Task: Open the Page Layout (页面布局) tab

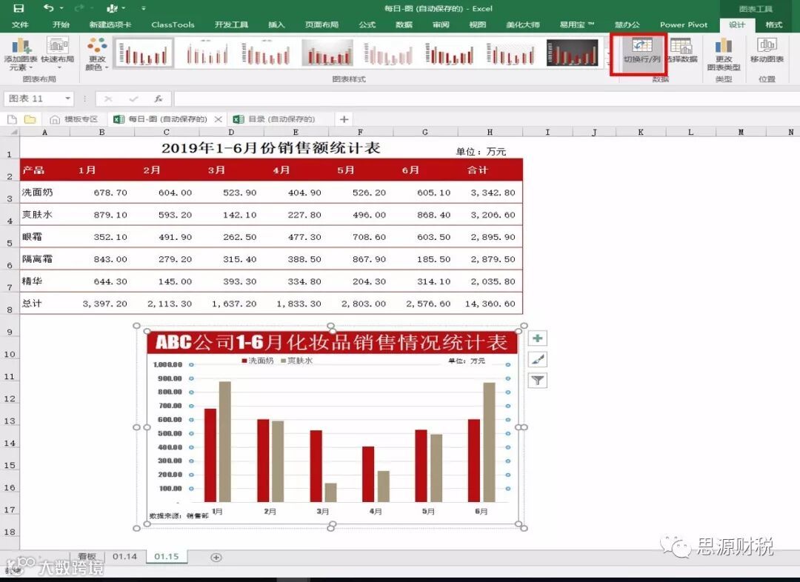Action: [x=321, y=24]
